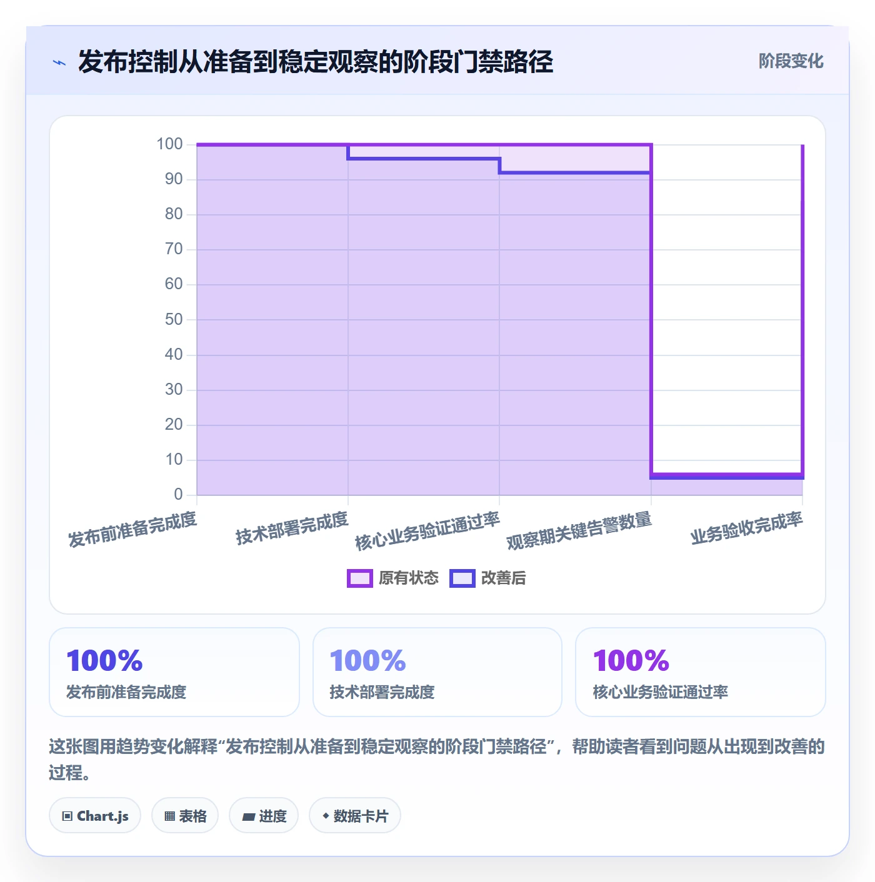Toggle the 原有状态 legend item
This screenshot has height=882, width=875.
[393, 578]
